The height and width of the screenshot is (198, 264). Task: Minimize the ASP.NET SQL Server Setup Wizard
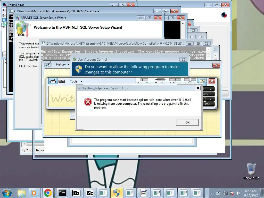pos(141,18)
